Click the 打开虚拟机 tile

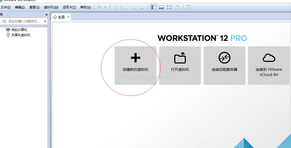click(x=180, y=66)
